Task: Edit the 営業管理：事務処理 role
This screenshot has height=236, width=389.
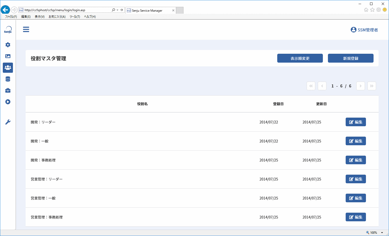Action: [x=356, y=217]
